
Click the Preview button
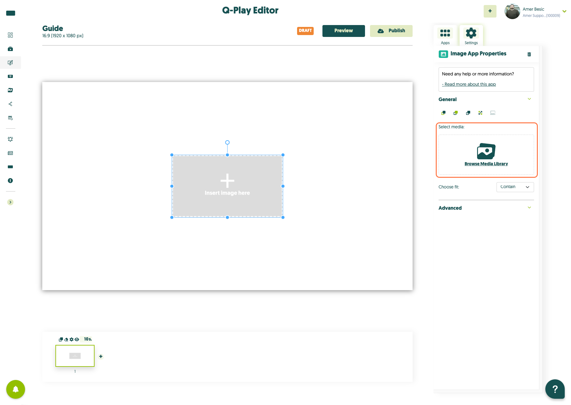point(343,31)
